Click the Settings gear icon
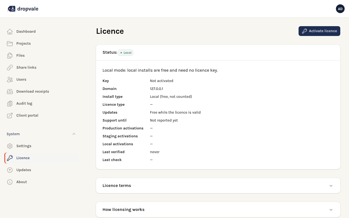This screenshot has width=349, height=218. 10,146
